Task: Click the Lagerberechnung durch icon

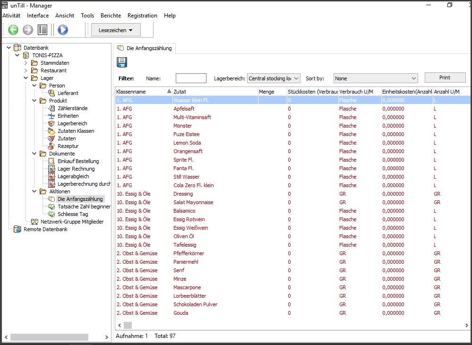Action: tap(52, 184)
